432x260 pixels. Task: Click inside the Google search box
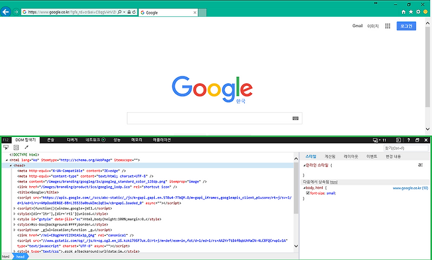214,118
